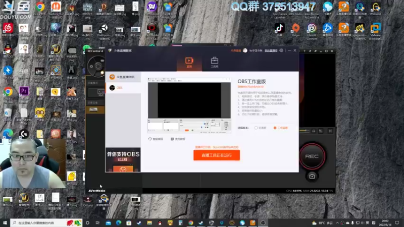
Task: Click the headphone monitor icon in RECentral
Action: coord(314,131)
